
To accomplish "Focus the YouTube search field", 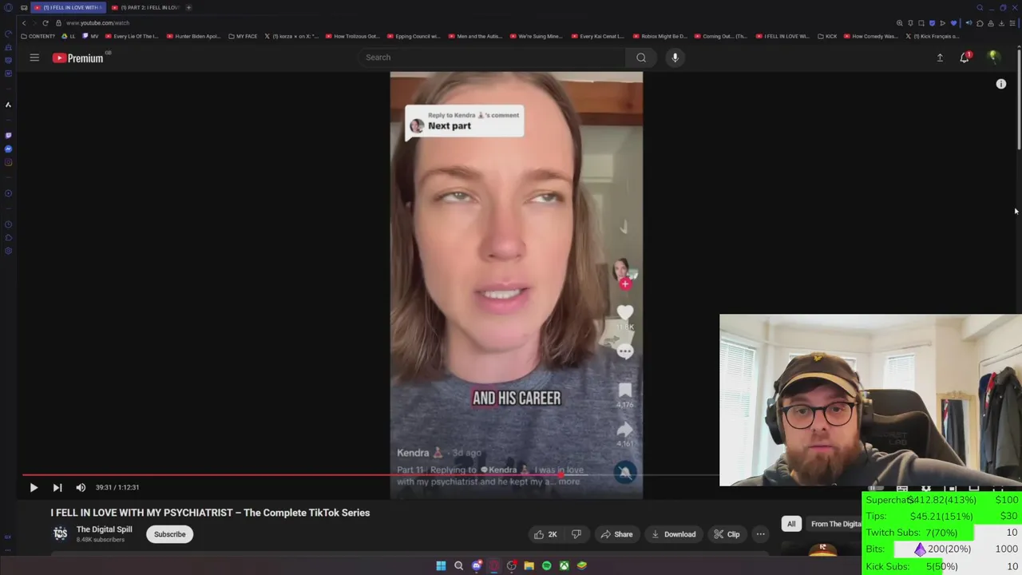I will [x=491, y=57].
